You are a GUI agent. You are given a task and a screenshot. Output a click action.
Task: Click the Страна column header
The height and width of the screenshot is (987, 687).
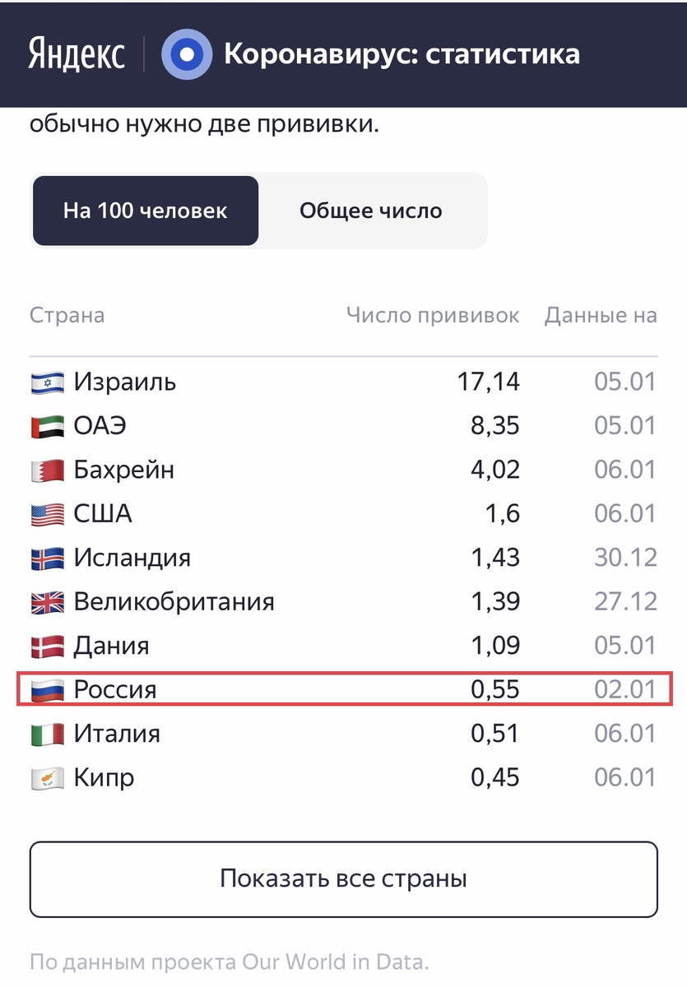[x=66, y=315]
